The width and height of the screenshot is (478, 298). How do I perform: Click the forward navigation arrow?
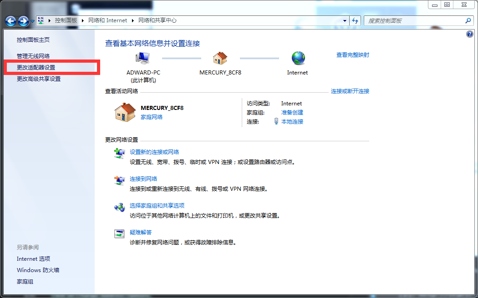pyautogui.click(x=22, y=20)
